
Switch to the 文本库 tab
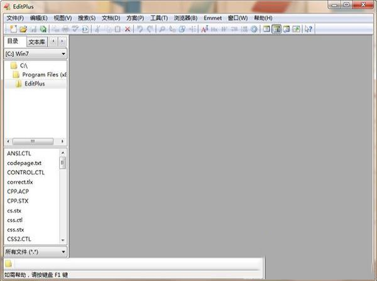[37, 42]
